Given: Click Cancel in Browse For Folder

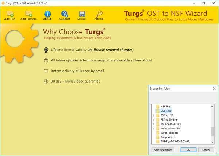Looking at the screenshot, I should 206,150.
